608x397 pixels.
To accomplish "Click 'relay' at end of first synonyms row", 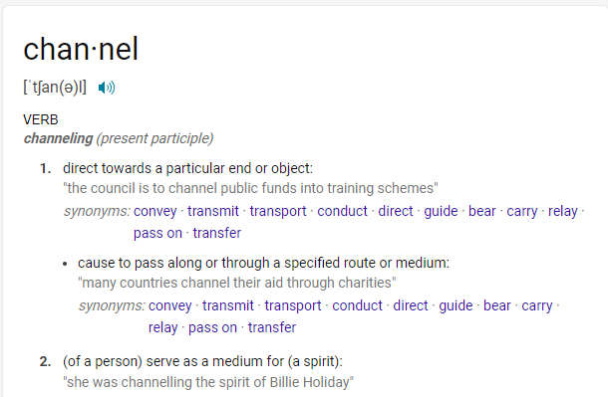I will pyautogui.click(x=563, y=211).
